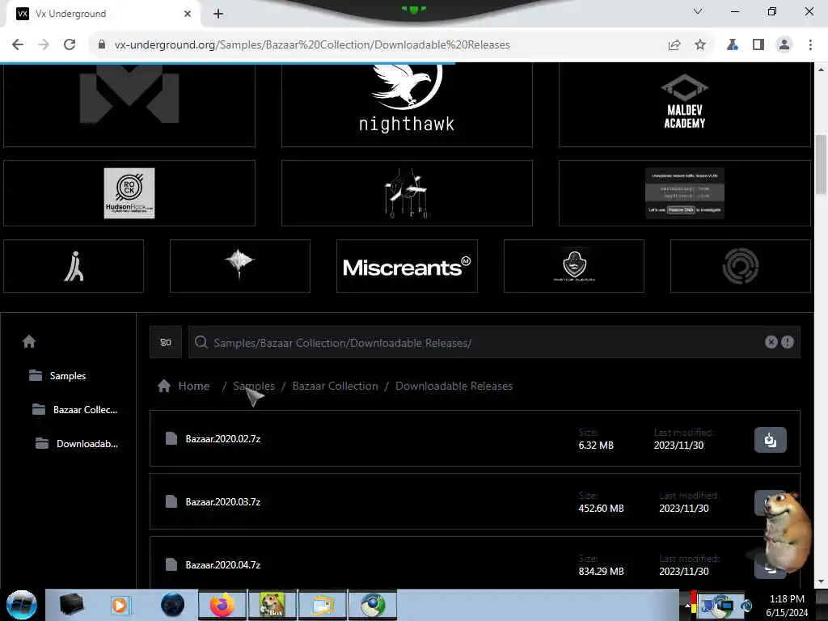828x621 pixels.
Task: Click the search info exclamation icon
Action: click(x=788, y=342)
